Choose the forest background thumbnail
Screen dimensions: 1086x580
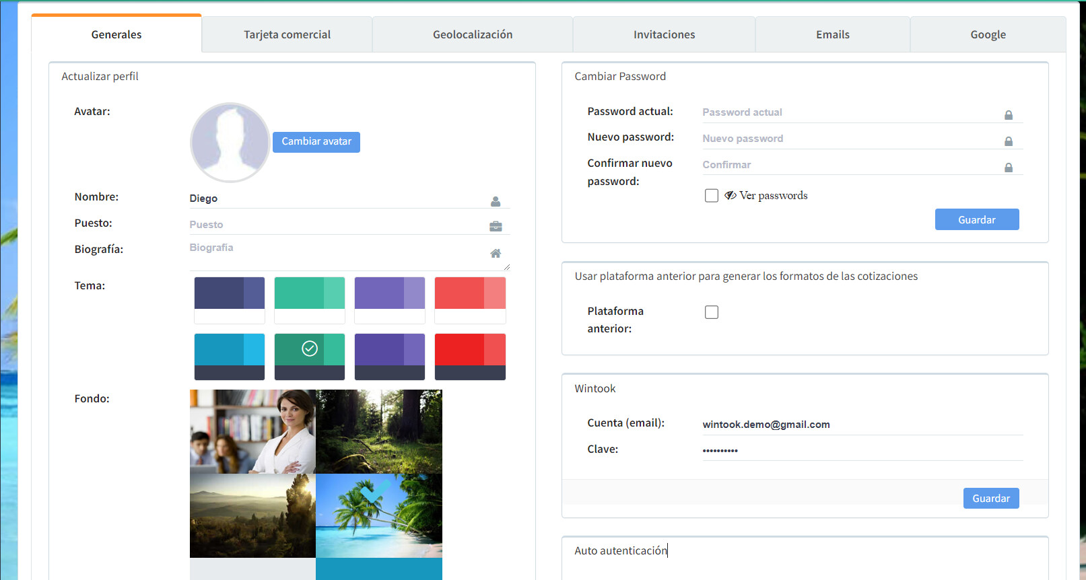[379, 431]
